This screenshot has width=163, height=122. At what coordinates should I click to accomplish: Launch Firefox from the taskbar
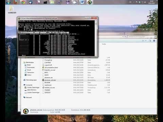coord(16,2)
